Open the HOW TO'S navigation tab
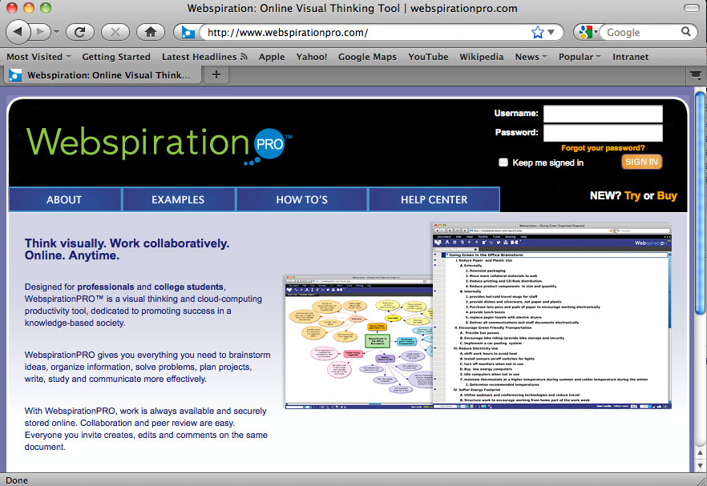Image resolution: width=707 pixels, height=486 pixels. (301, 199)
